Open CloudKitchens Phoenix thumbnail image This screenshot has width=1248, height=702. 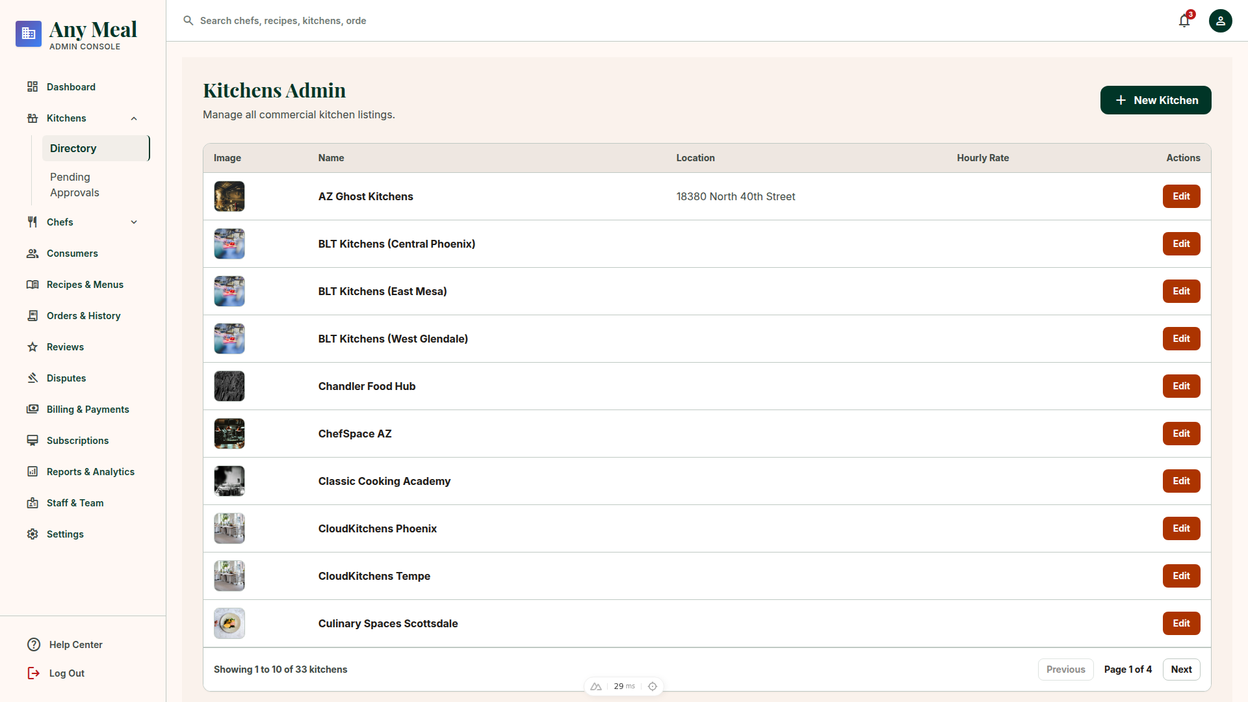click(x=229, y=528)
